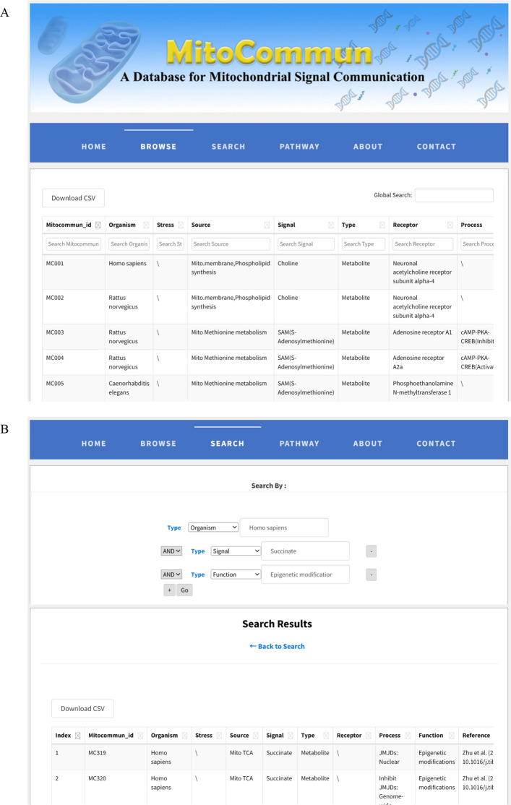Open PATHWAY tab in panel A navigation
This screenshot has width=511, height=805.
[x=299, y=146]
